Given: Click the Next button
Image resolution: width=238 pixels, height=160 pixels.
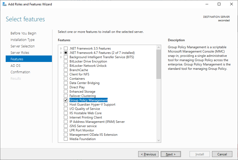Looking at the screenshot, I should (x=171, y=154).
